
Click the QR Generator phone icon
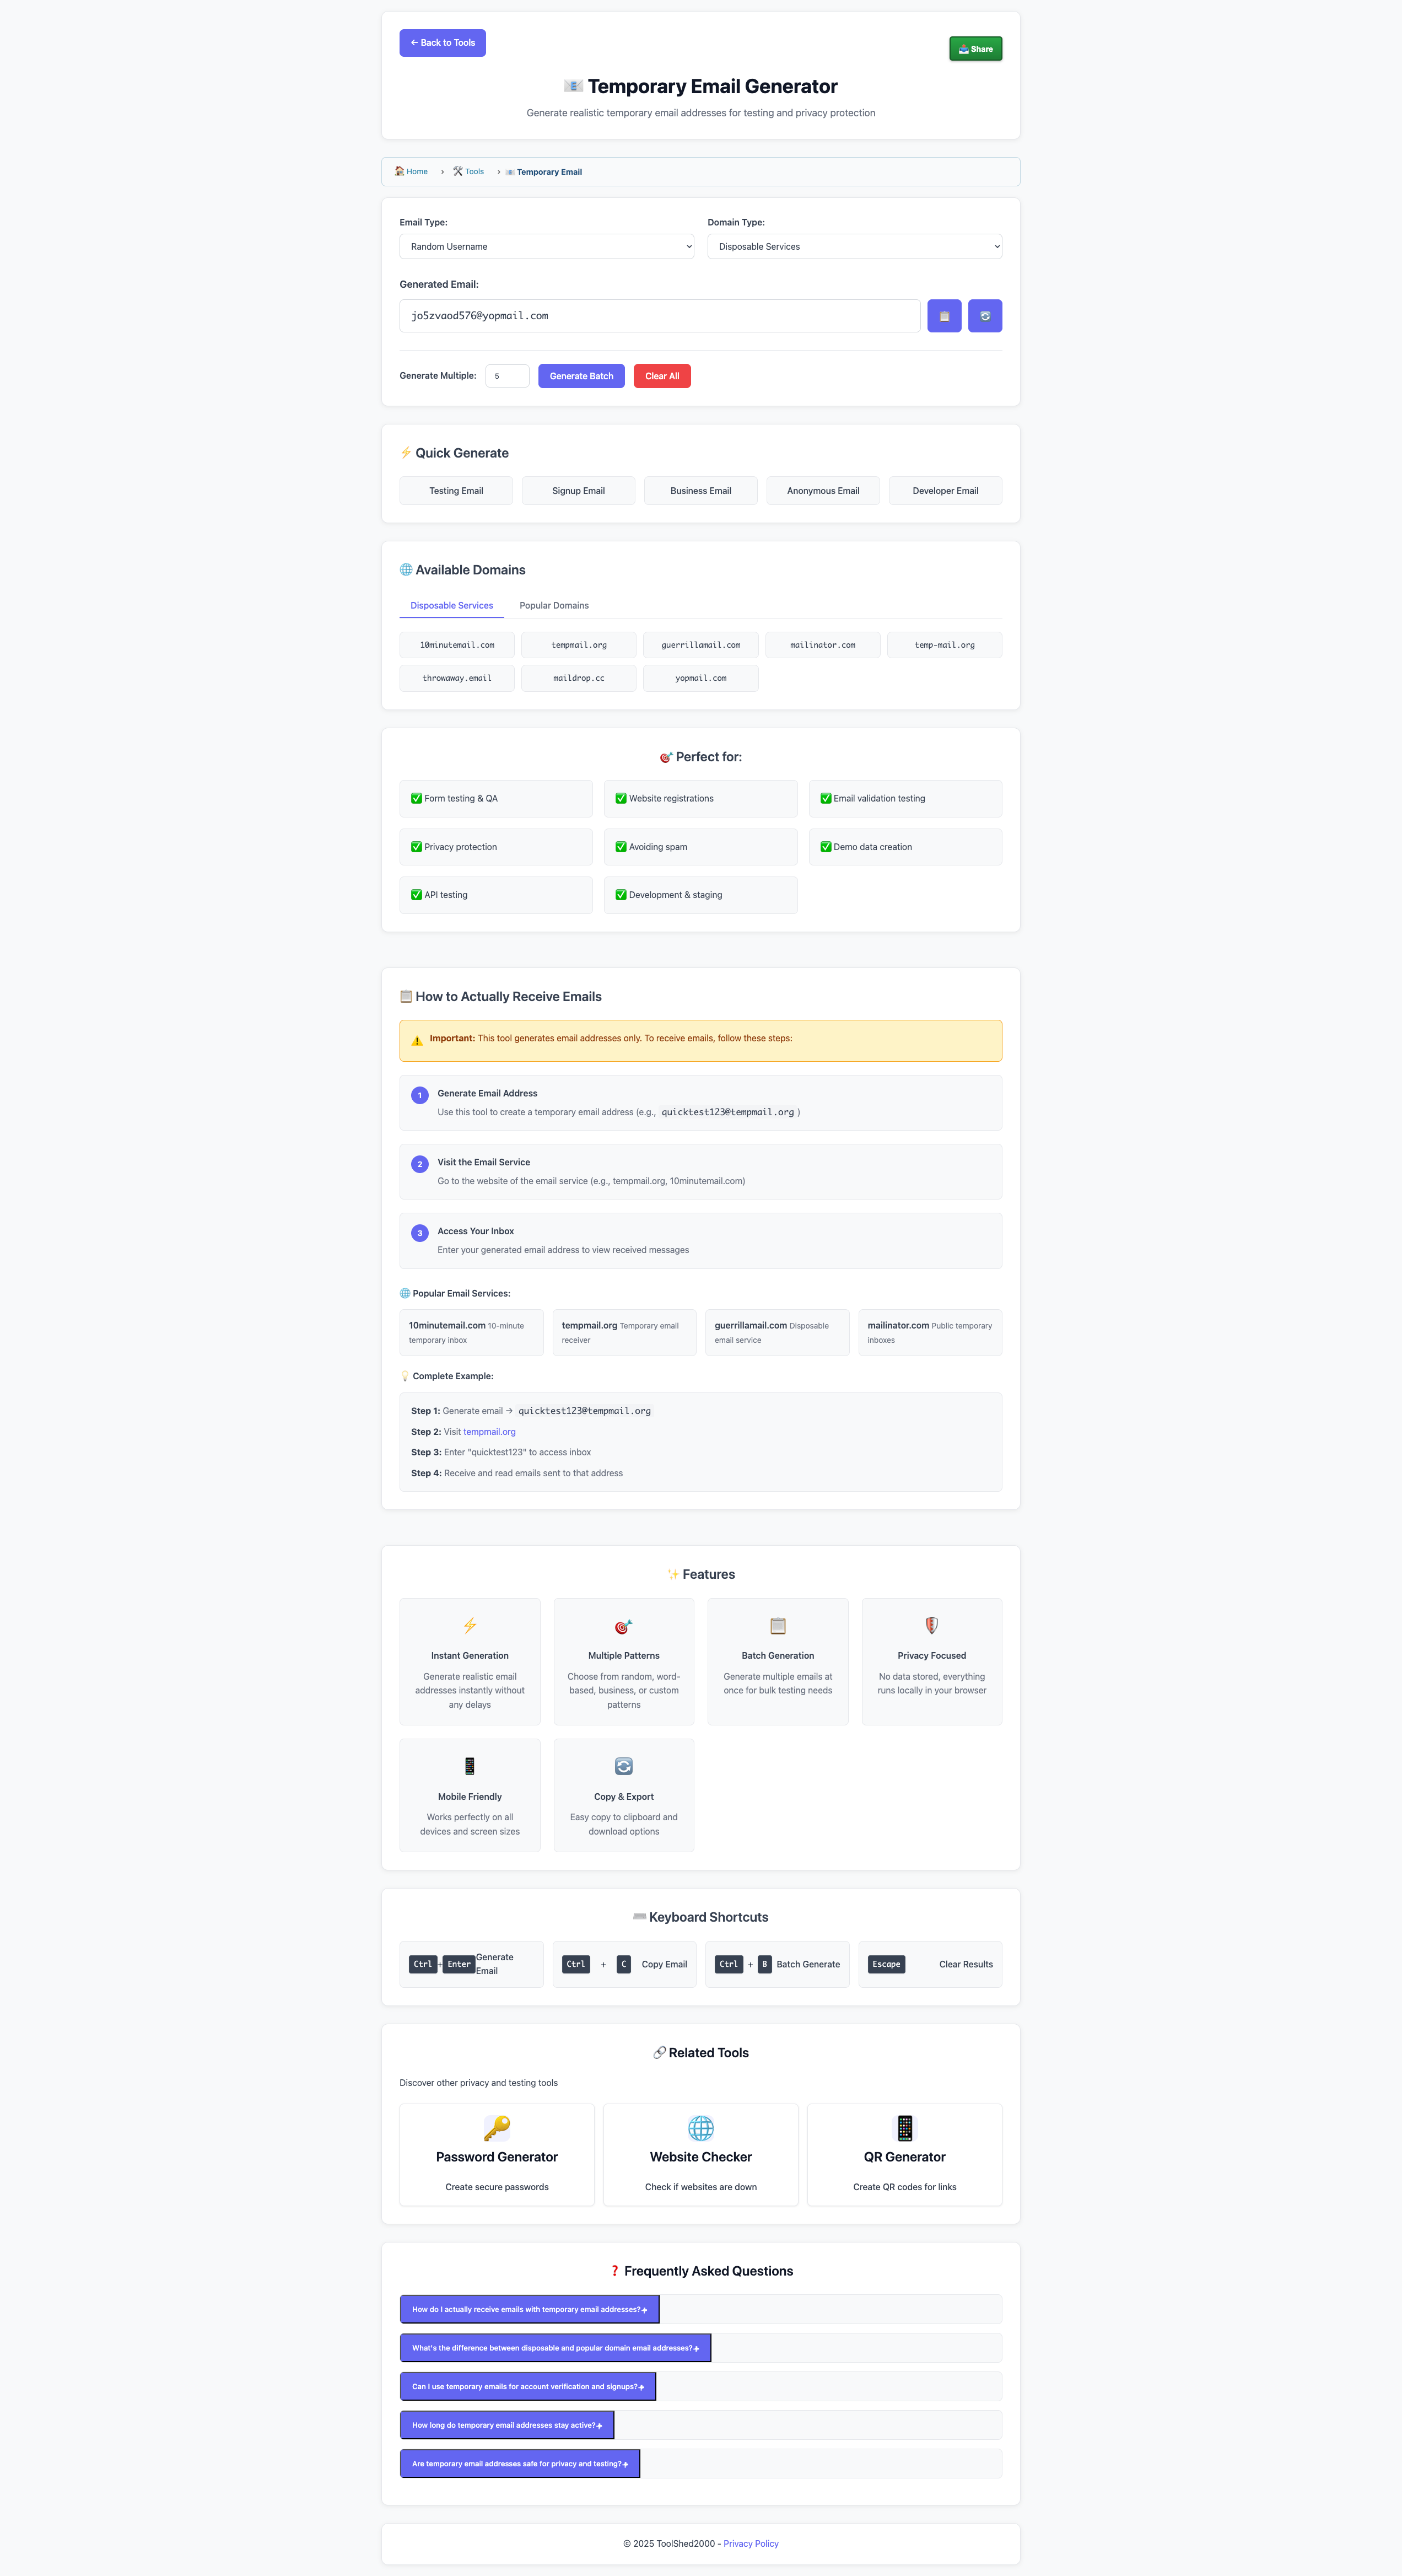(904, 2127)
